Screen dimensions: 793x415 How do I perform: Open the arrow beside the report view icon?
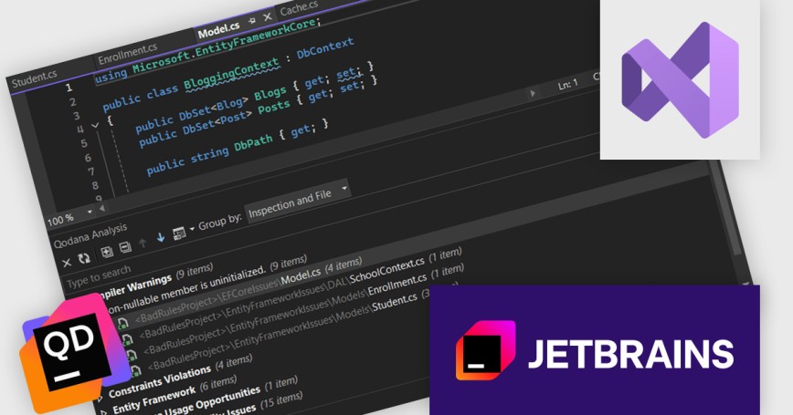click(x=192, y=229)
